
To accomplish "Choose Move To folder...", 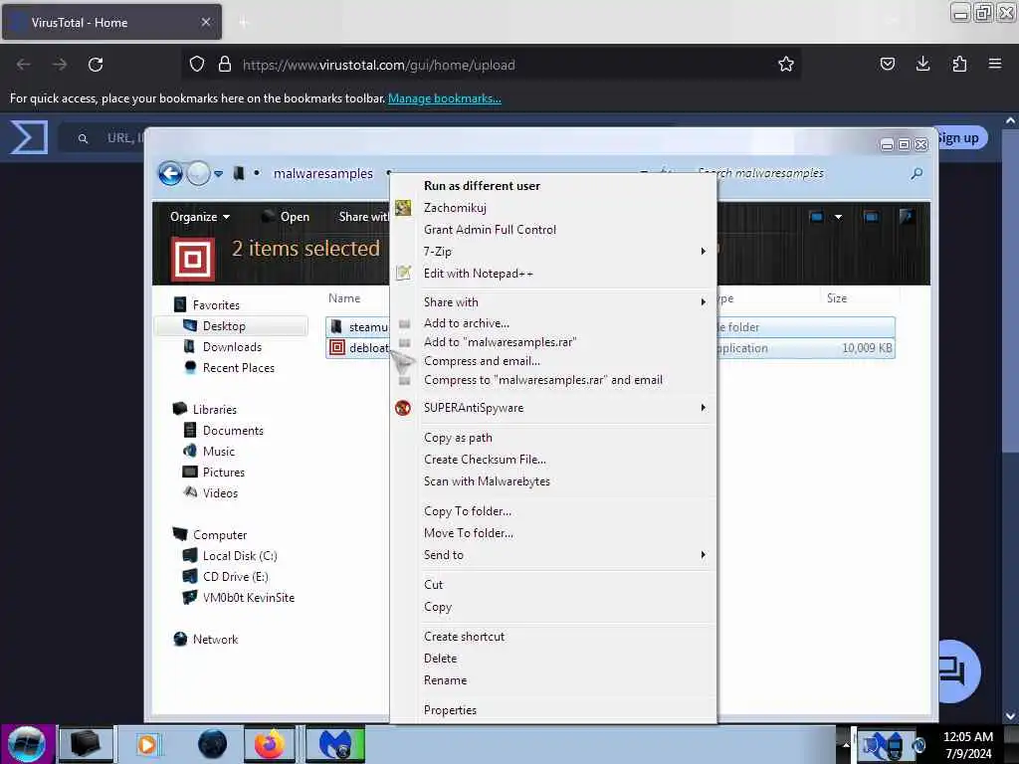I will pos(468,533).
